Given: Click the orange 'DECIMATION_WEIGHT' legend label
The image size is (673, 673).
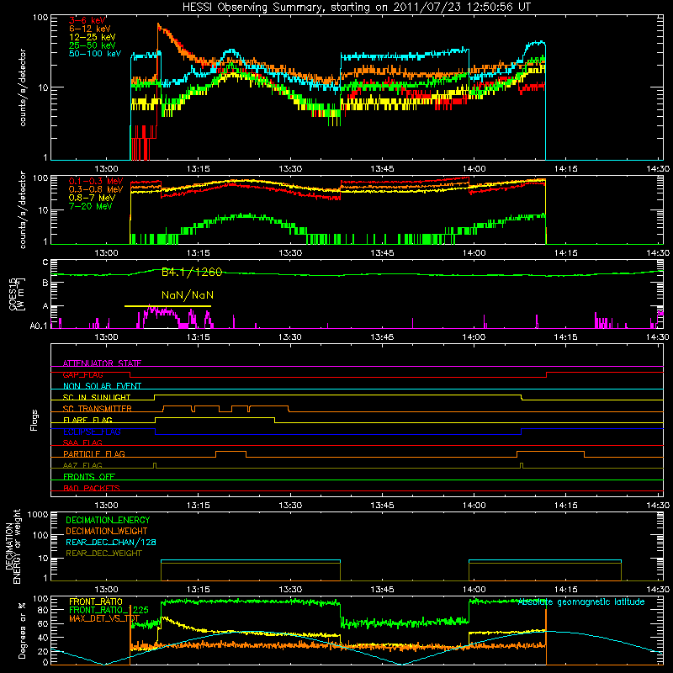Looking at the screenshot, I should coord(107,532).
